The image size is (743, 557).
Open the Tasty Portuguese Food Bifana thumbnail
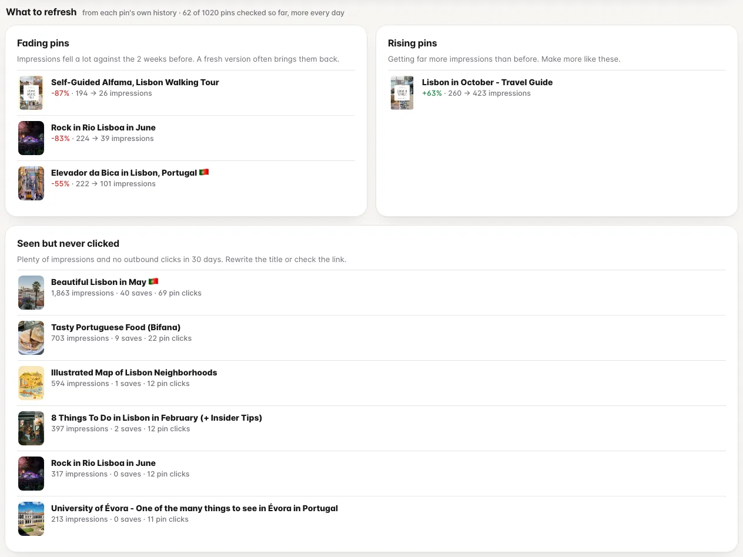click(x=31, y=338)
